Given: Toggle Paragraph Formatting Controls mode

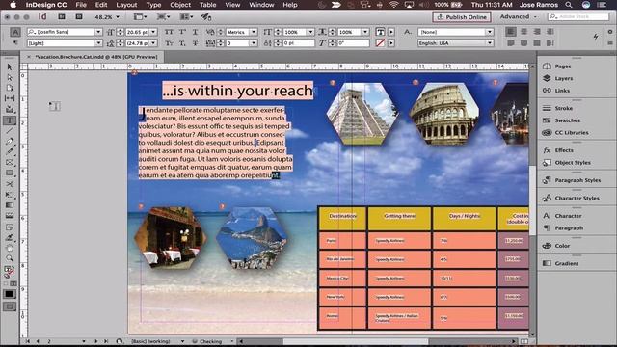Looking at the screenshot, I should coord(15,42).
